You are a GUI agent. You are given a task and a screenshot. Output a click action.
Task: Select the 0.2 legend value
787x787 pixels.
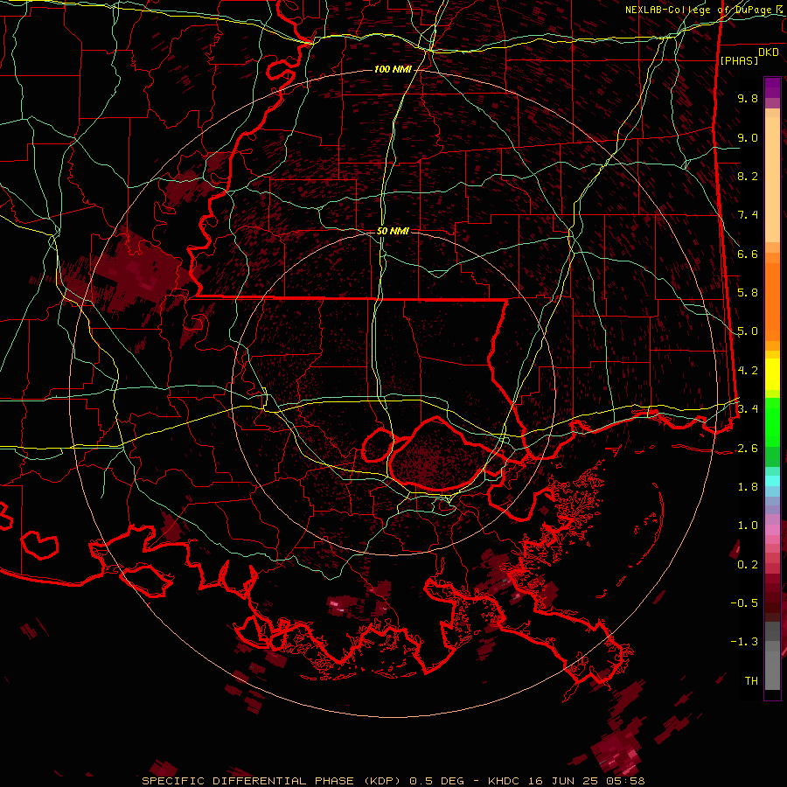(748, 565)
